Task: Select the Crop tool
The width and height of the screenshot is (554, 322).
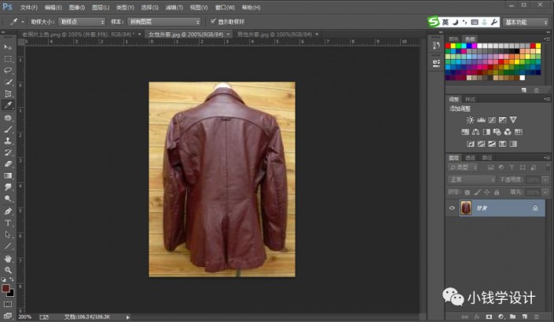Action: (x=8, y=93)
